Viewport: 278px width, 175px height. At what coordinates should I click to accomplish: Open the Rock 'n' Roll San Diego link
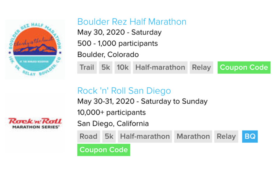[x=124, y=91]
